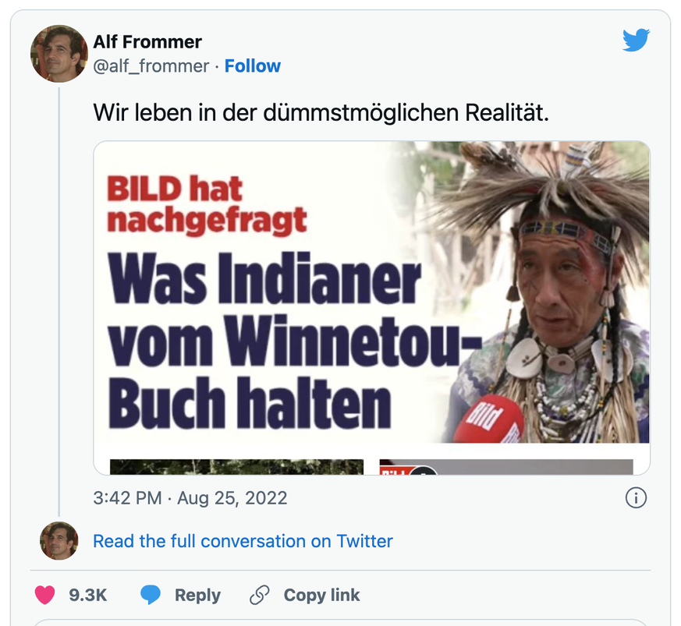The image size is (681, 626).
Task: Click the Reply label
Action: click(x=197, y=595)
